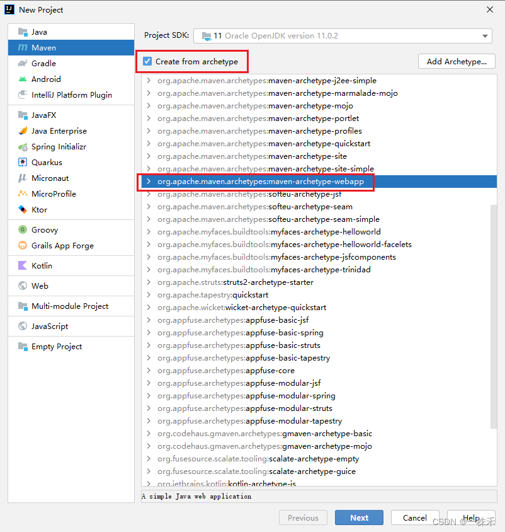Screen dimensions: 505x532
Task: Expand struts2-archetype-starter chevron
Action: (149, 282)
